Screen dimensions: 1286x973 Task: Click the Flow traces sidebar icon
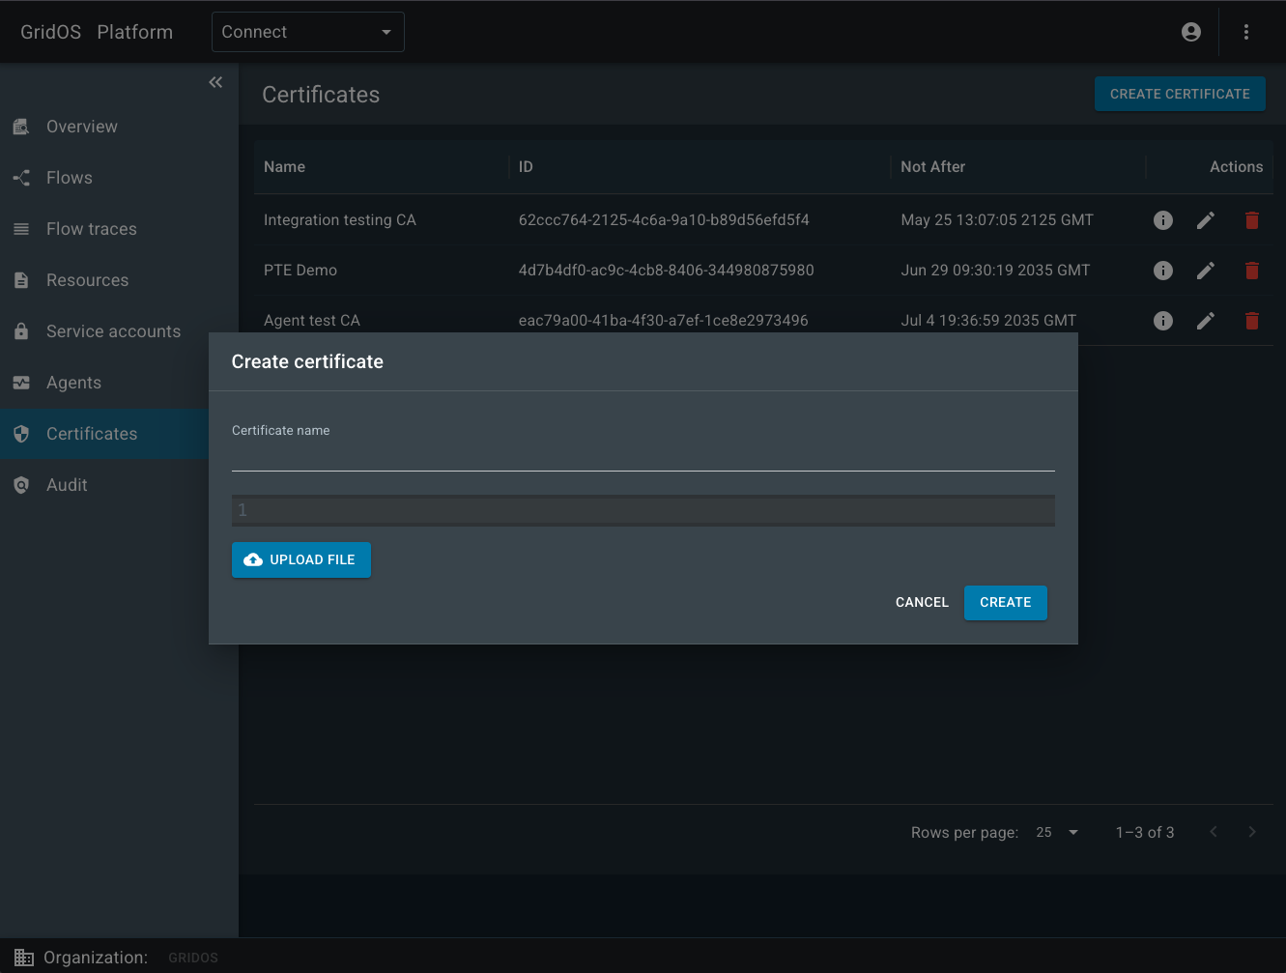[x=21, y=229]
